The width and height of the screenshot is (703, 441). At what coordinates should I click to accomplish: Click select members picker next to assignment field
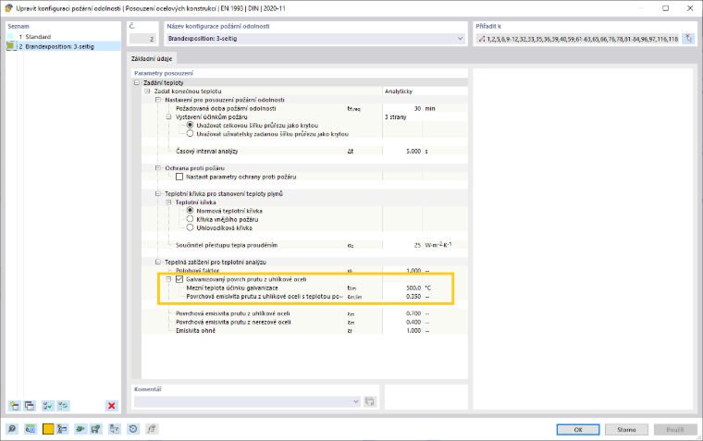tap(688, 39)
